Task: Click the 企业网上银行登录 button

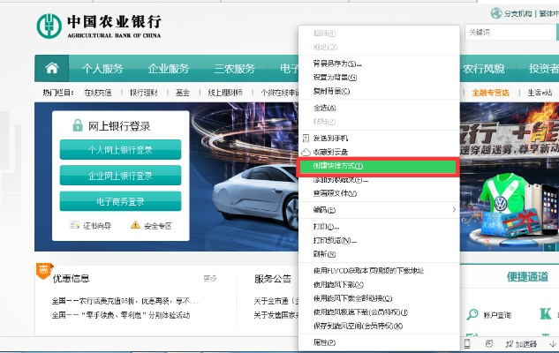Action: [x=120, y=176]
